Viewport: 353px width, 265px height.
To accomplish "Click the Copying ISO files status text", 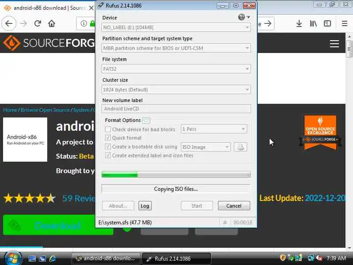I will coord(176,189).
